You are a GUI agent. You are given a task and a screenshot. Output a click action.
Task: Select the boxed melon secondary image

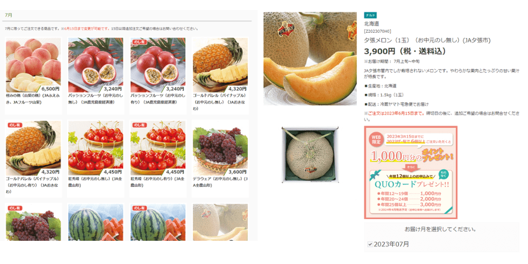pos(310,155)
